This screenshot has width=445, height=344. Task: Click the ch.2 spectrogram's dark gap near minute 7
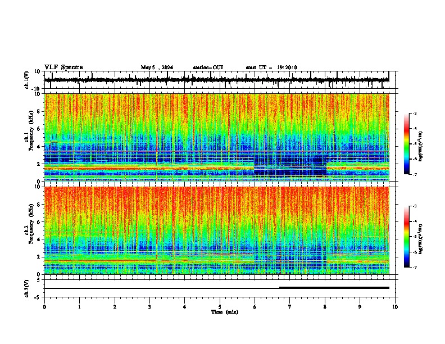(290, 260)
